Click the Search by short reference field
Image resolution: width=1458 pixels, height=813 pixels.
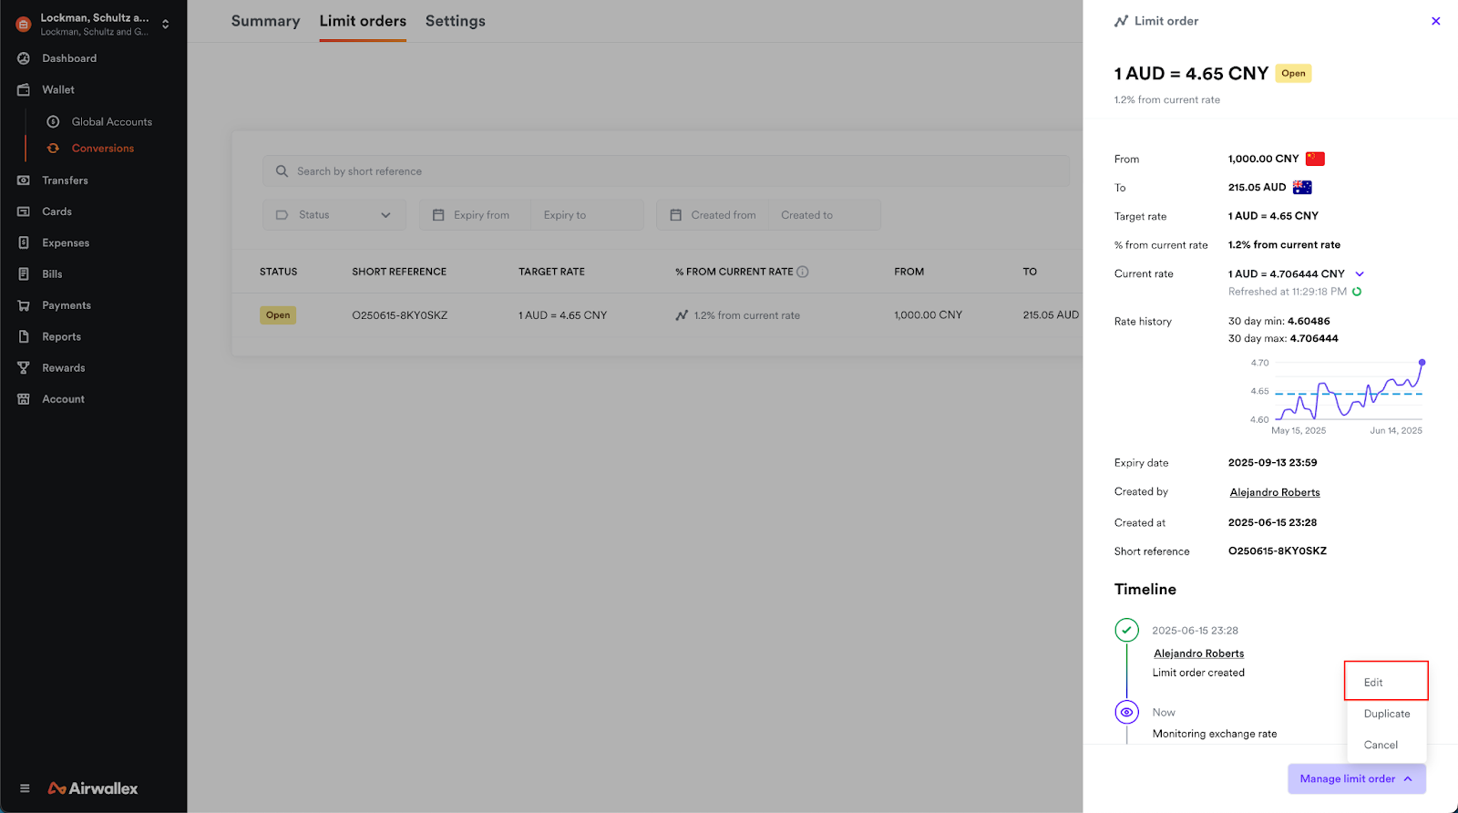click(x=665, y=171)
